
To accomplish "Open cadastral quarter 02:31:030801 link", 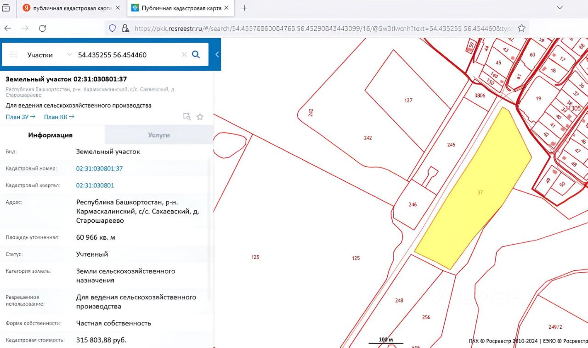I will (x=95, y=185).
